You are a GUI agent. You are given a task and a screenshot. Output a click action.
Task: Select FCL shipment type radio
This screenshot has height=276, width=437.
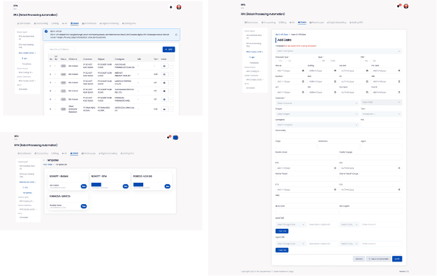pos(277,60)
